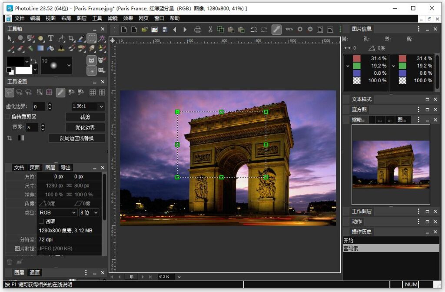
Task: Click the Zoom in plus icon
Action: tap(300, 29)
